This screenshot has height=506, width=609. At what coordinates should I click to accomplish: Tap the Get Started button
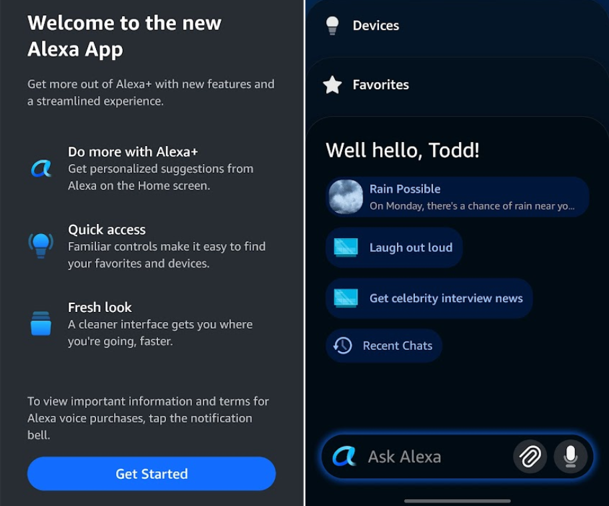[x=151, y=474]
